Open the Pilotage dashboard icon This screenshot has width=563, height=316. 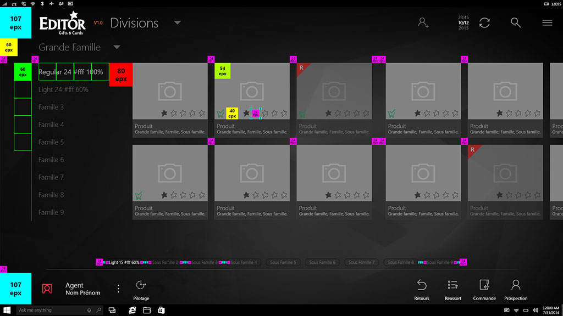pos(141,285)
